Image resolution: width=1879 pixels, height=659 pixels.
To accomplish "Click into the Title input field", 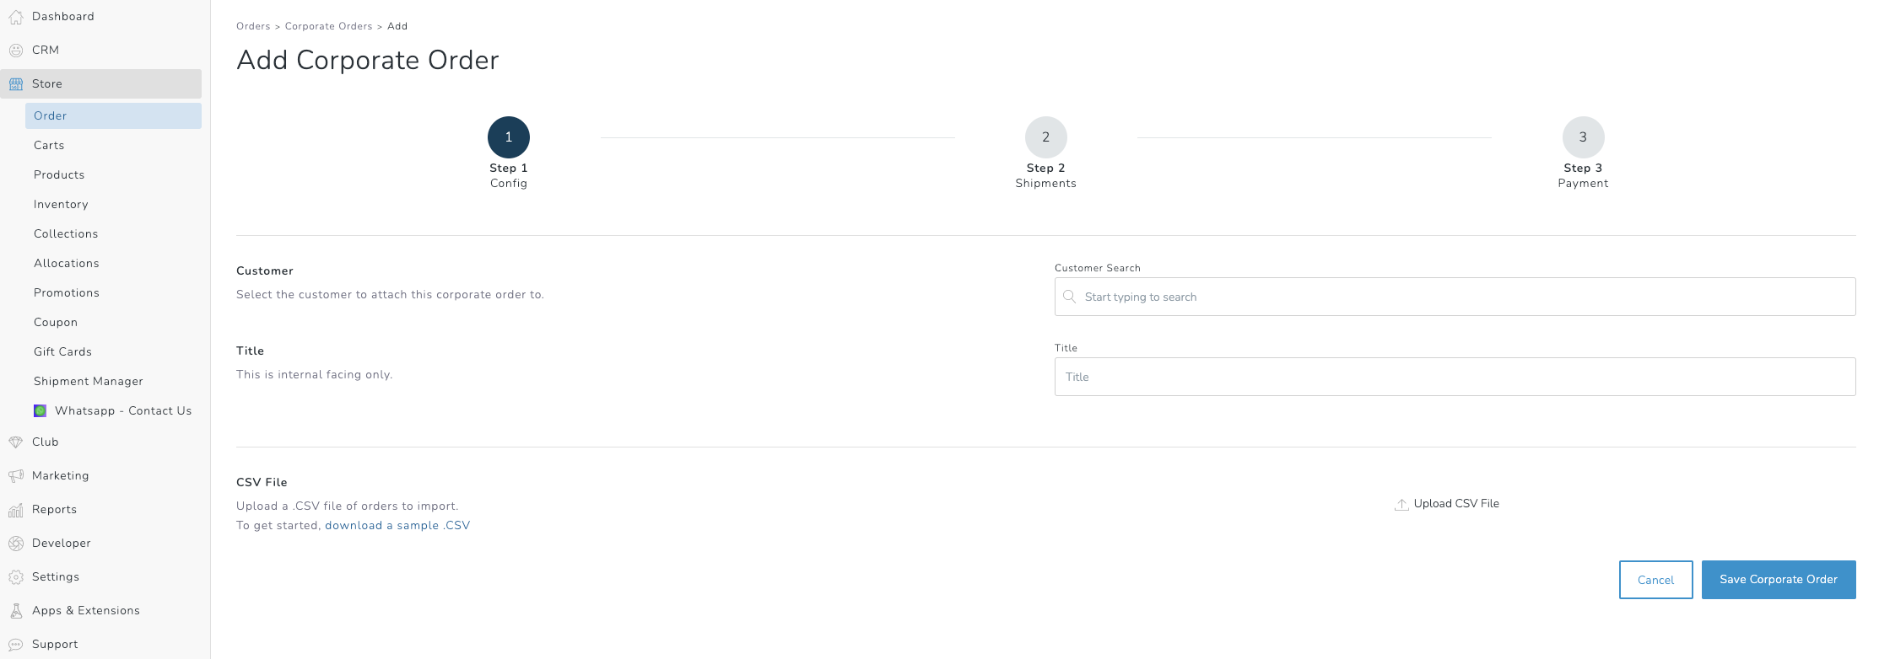I will coord(1455,377).
